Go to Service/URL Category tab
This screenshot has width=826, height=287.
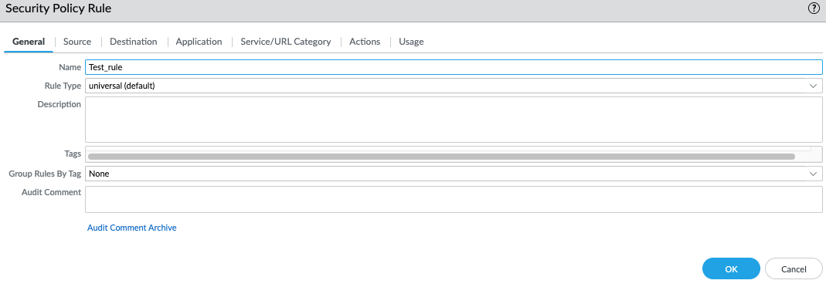click(x=286, y=42)
